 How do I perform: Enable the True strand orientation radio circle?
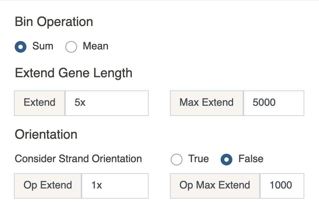[176, 160]
